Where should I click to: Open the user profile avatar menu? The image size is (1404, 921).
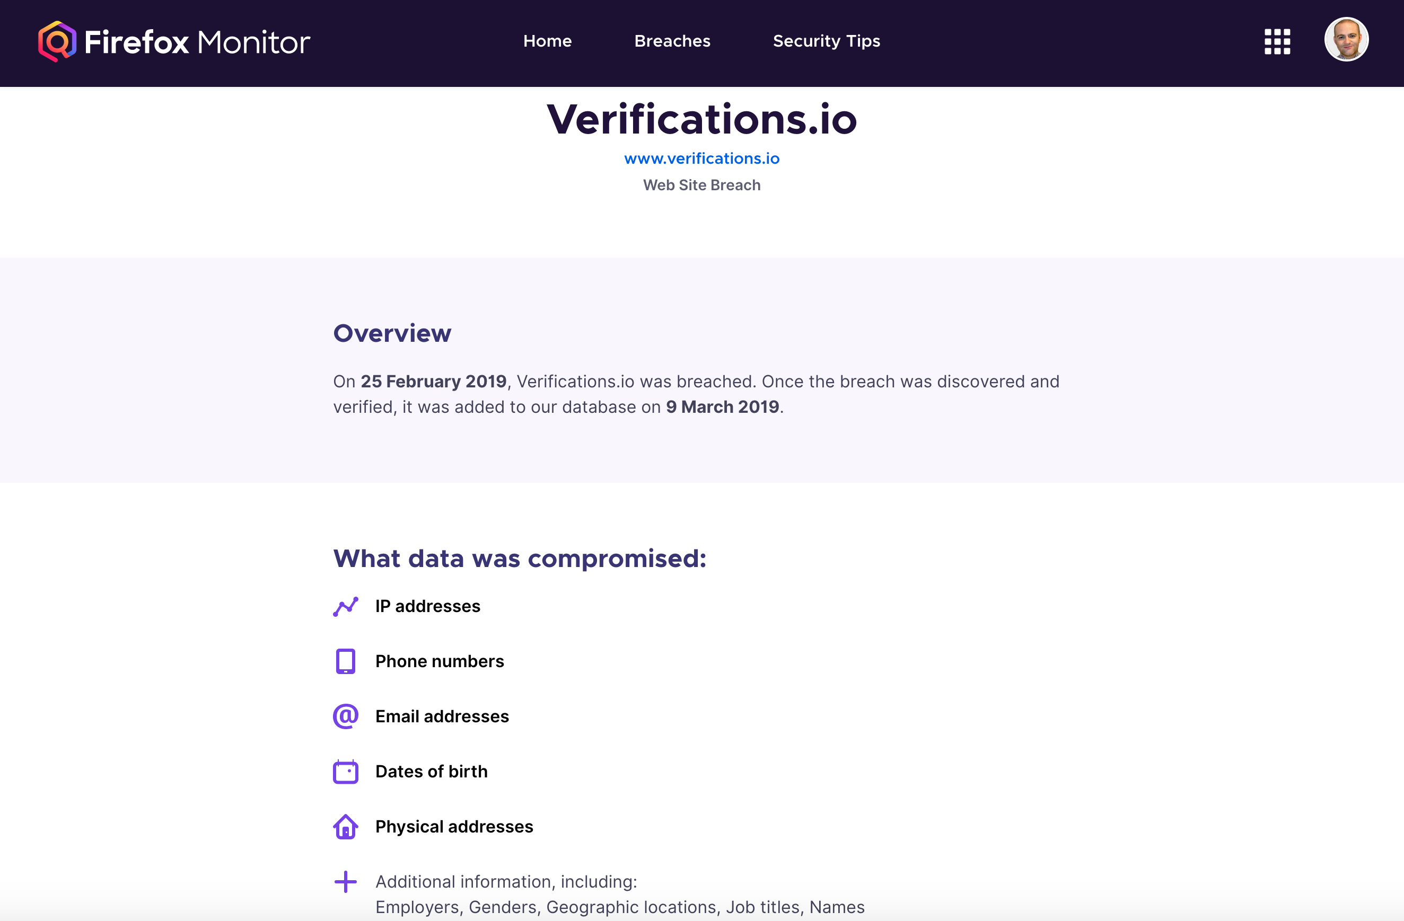click(1346, 40)
